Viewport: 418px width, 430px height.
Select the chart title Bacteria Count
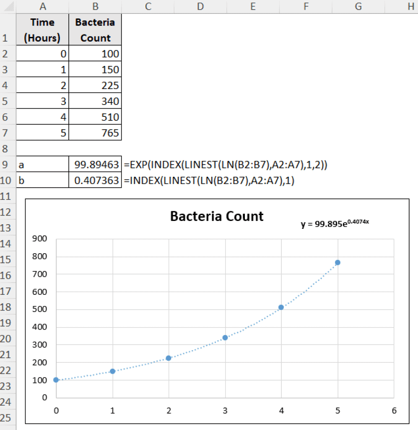coord(216,216)
